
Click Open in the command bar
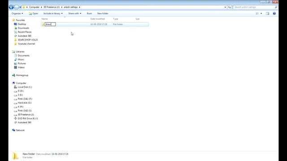(x=34, y=13)
